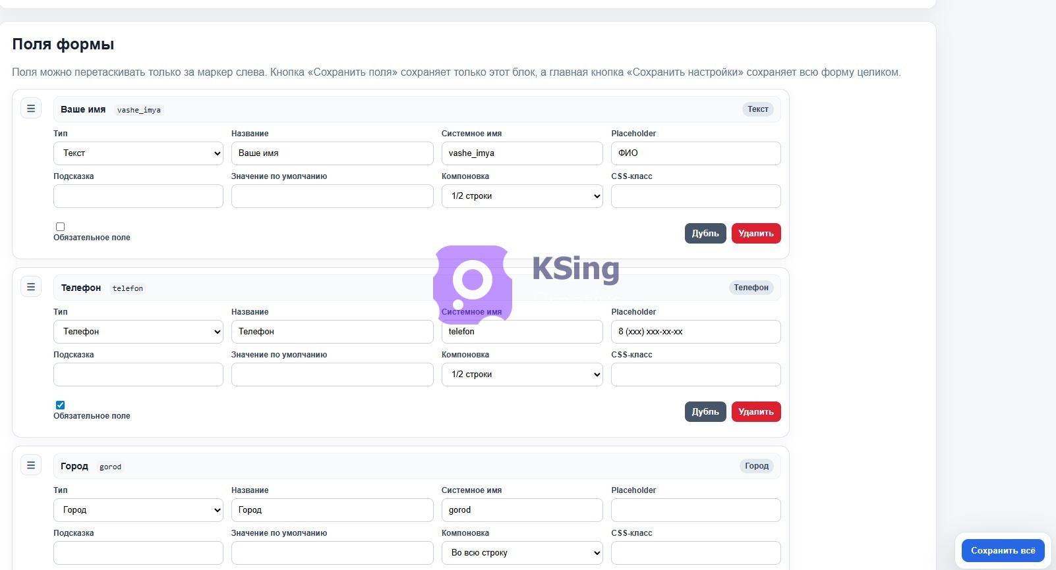Click the Текст type badge in Ваше имя header
The height and width of the screenshot is (570, 1056).
pos(758,109)
